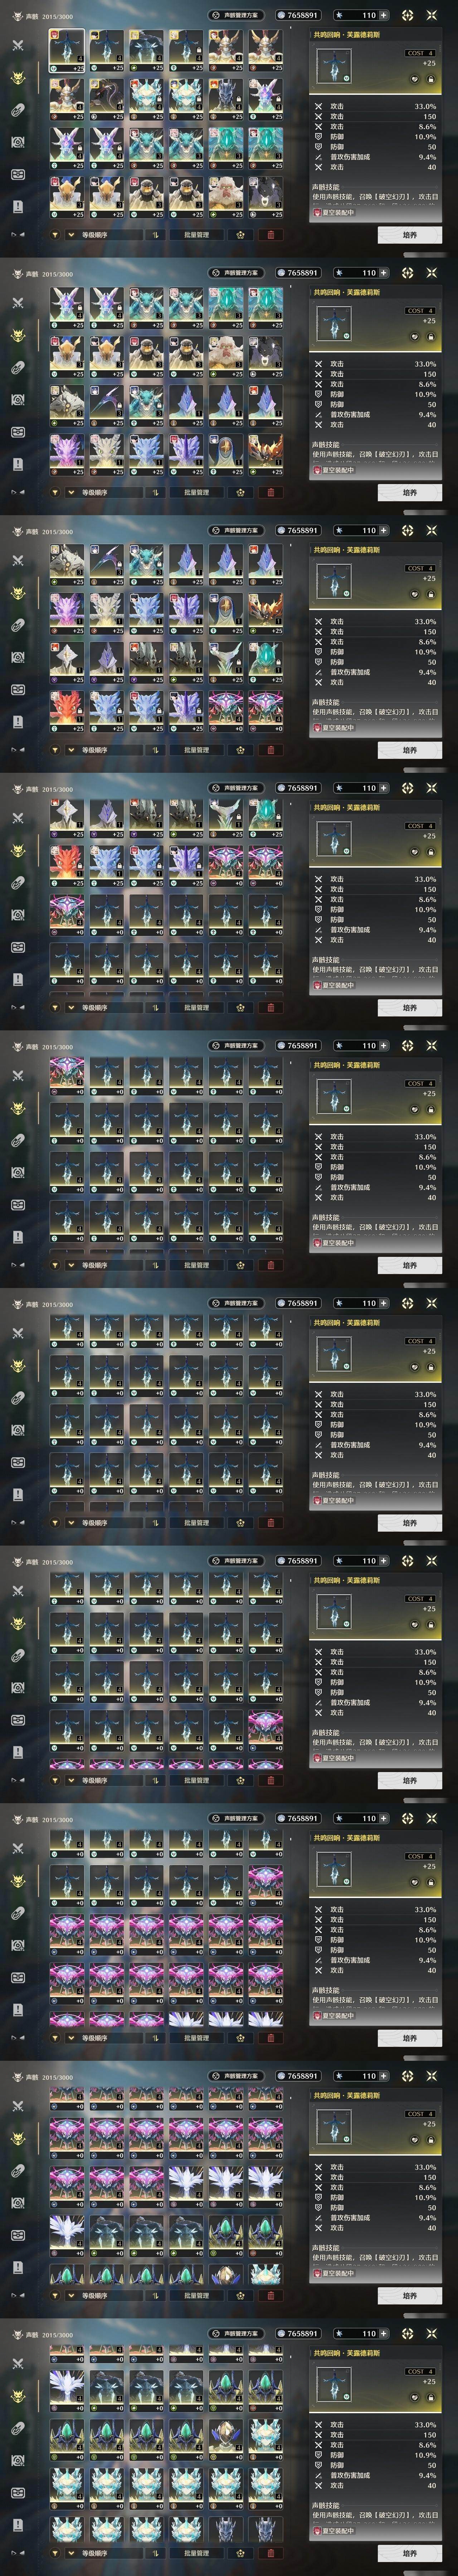
Task: Click 批量管理 batch manage button in the topmost panel
Action: pyautogui.click(x=196, y=235)
